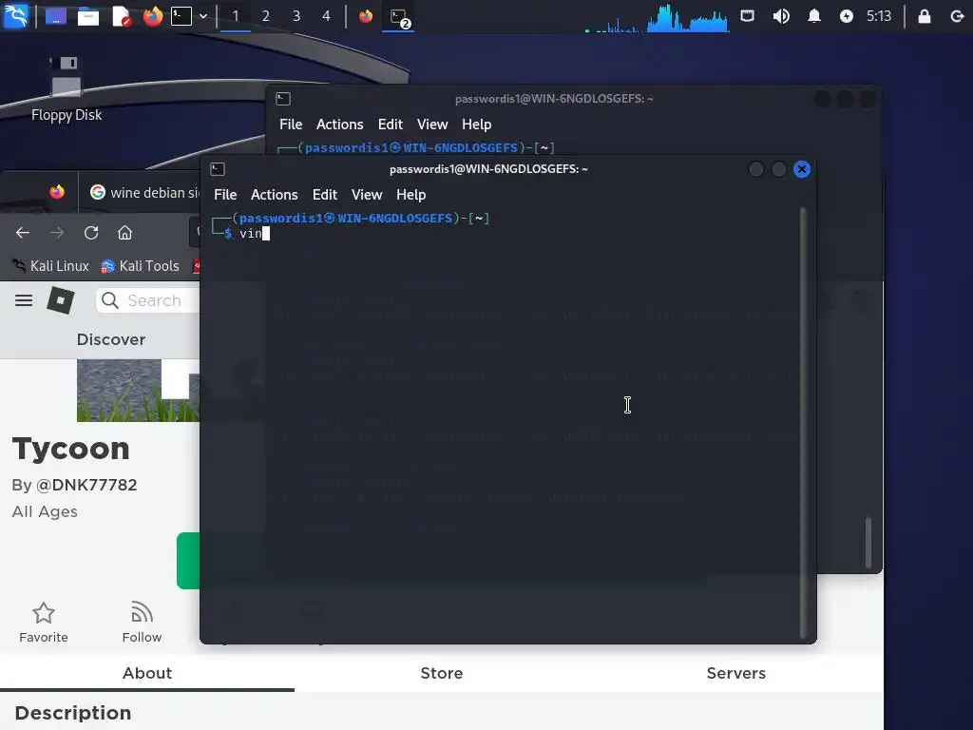Open the Firefox home page

pos(124,233)
